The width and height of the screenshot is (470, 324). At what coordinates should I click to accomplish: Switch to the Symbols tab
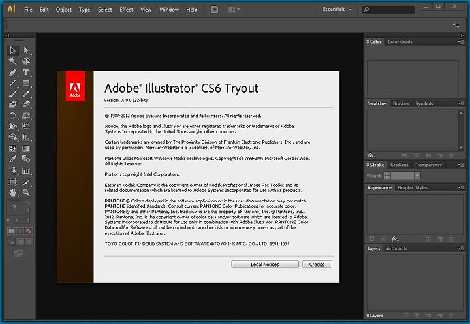(424, 103)
